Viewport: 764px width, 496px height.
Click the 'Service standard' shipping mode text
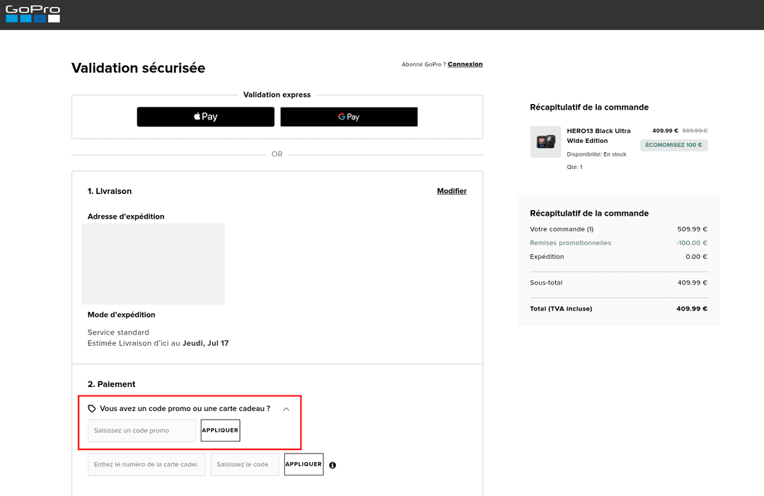(118, 333)
